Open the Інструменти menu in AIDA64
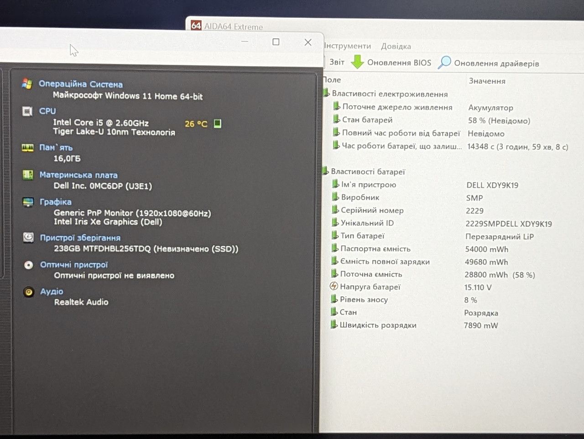The image size is (584, 439). coord(347,46)
